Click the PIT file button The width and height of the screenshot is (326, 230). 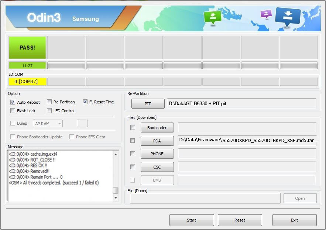pyautogui.click(x=148, y=104)
